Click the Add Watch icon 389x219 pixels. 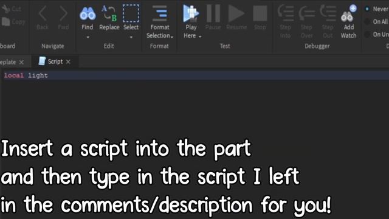coord(348,13)
